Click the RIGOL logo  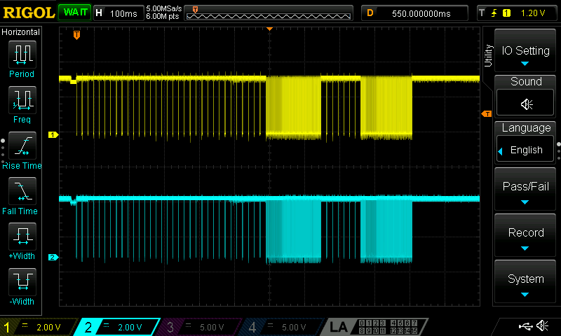[28, 13]
